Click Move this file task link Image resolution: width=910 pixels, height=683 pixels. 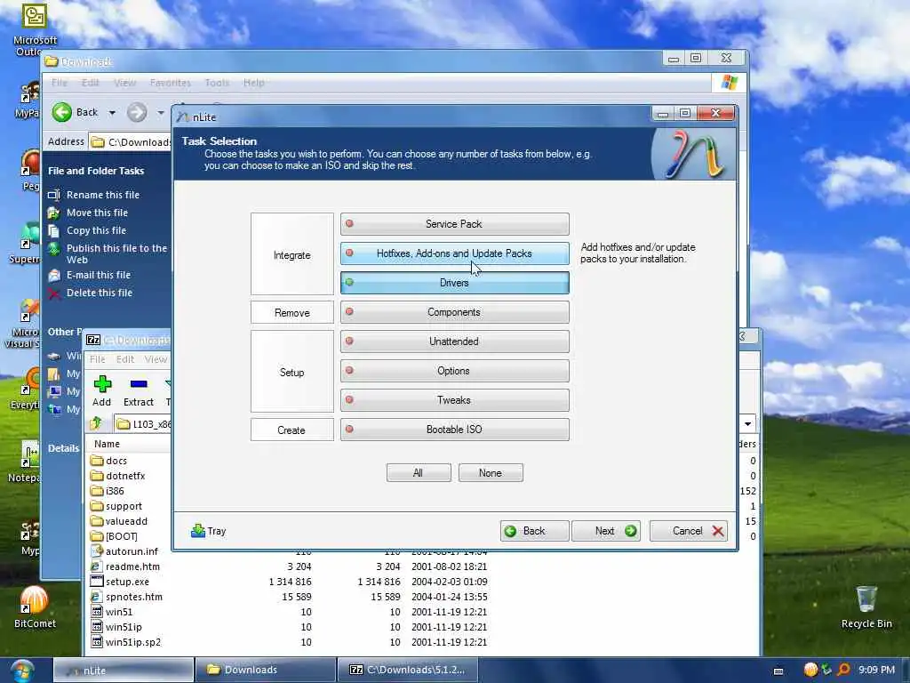(97, 213)
